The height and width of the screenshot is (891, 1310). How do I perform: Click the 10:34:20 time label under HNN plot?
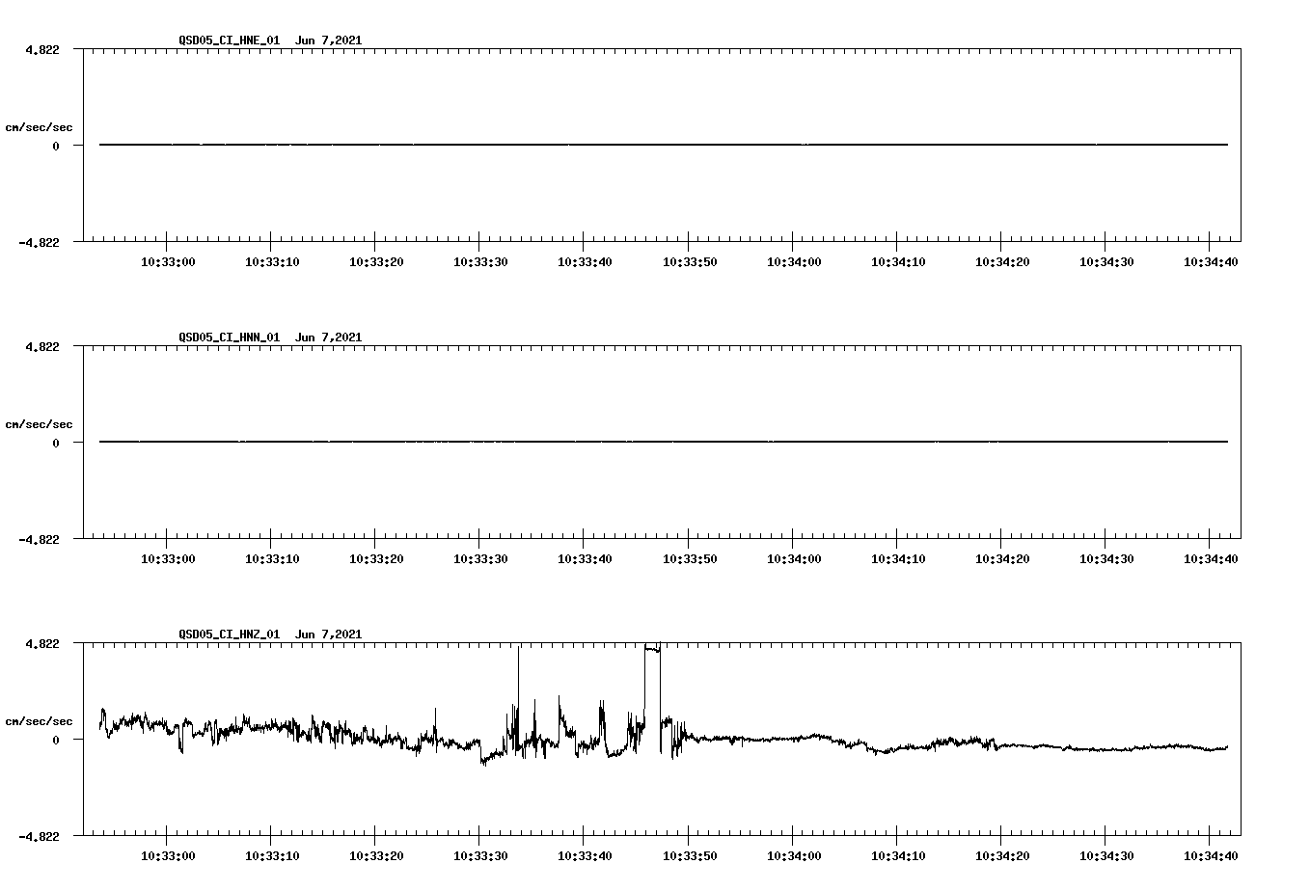pyautogui.click(x=1002, y=558)
